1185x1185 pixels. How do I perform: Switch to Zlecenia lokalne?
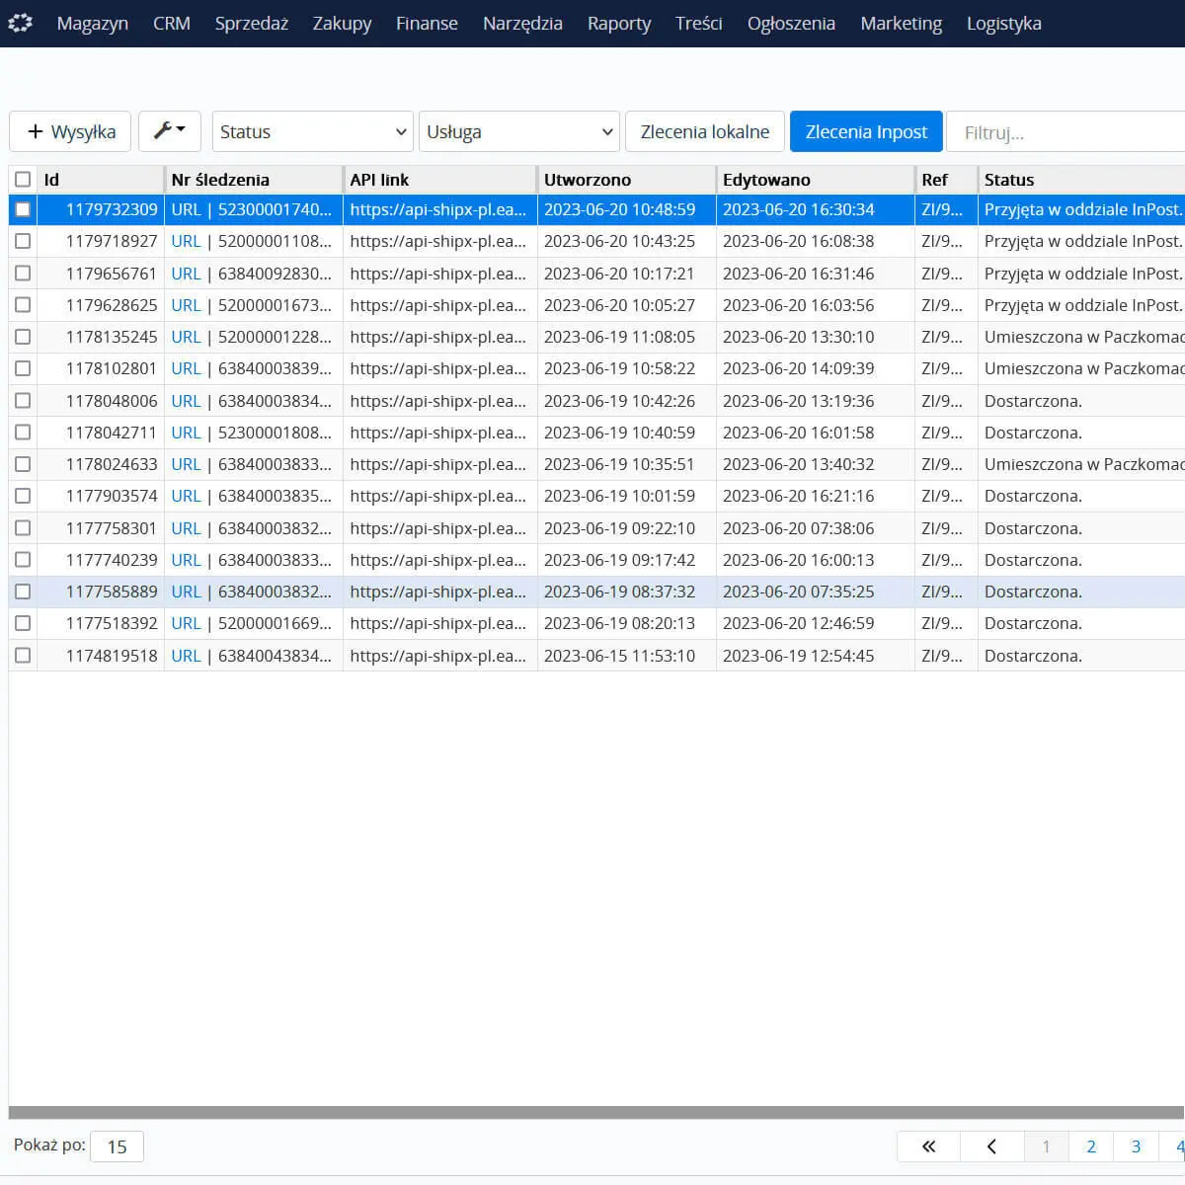point(705,131)
